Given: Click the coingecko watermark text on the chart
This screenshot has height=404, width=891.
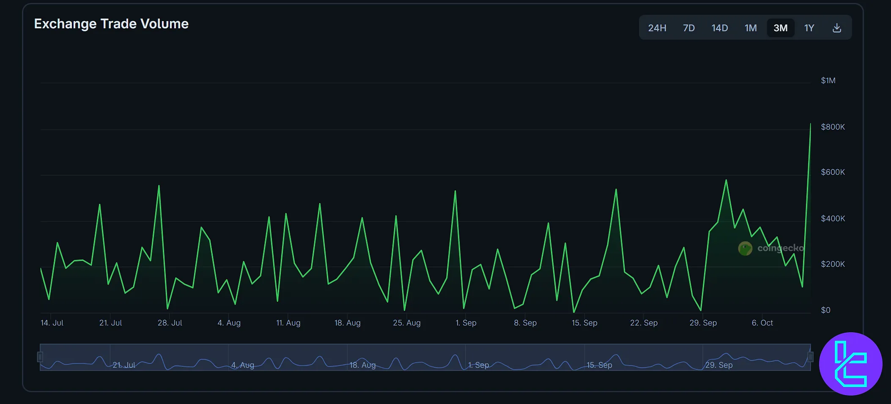Looking at the screenshot, I should point(780,249).
